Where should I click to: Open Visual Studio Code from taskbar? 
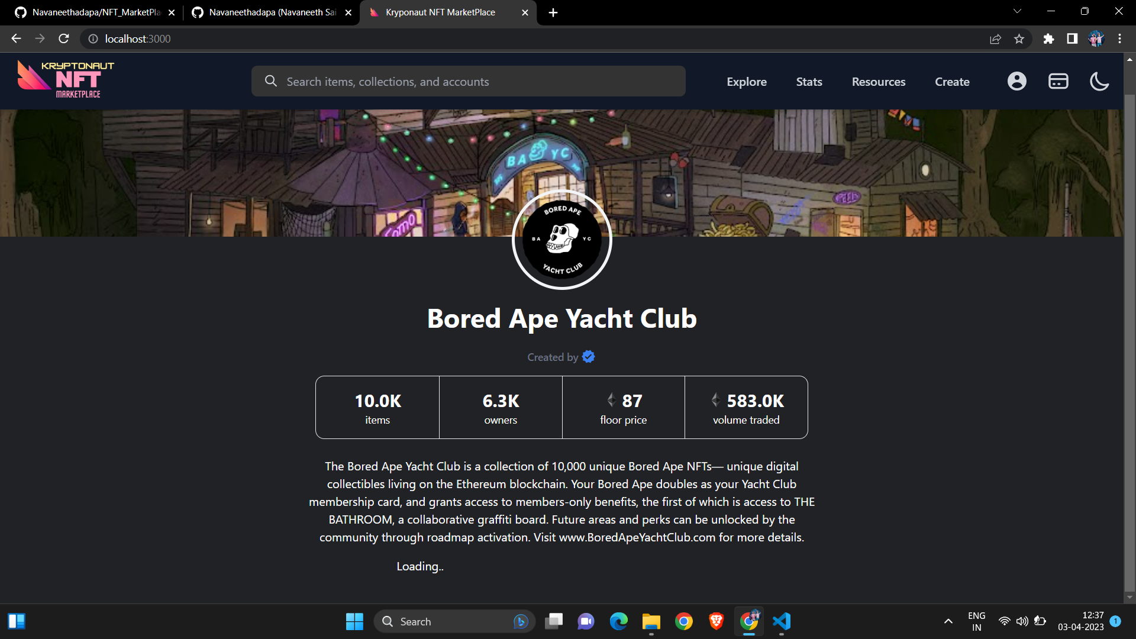point(781,621)
